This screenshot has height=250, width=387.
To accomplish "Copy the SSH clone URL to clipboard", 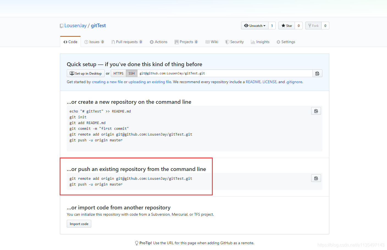I will tap(317, 73).
